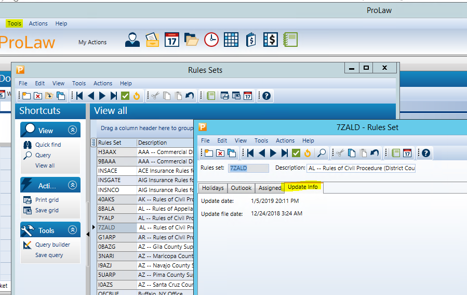Click green notebook icon in Rules Sets toolbar
The width and height of the screenshot is (467, 295).
[211, 96]
